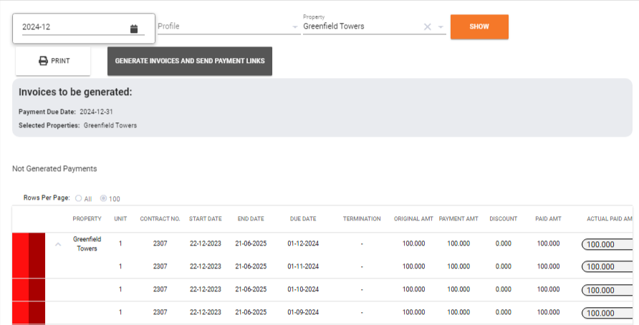This screenshot has height=325, width=639.
Task: Click the red status block on the 01-10-2024 row
Action: point(29,290)
